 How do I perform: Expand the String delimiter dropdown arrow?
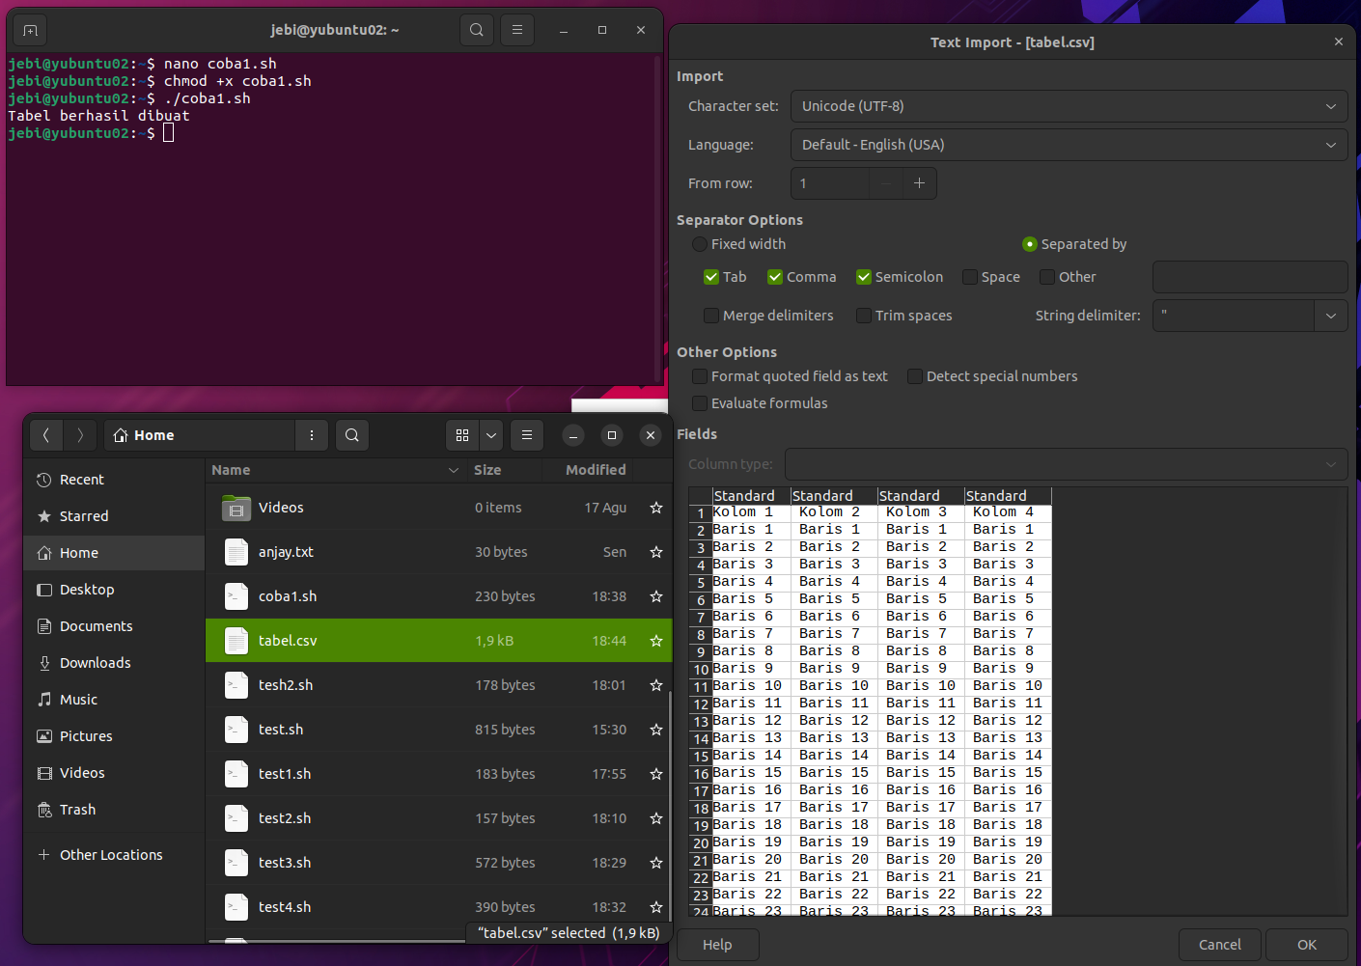click(x=1331, y=316)
